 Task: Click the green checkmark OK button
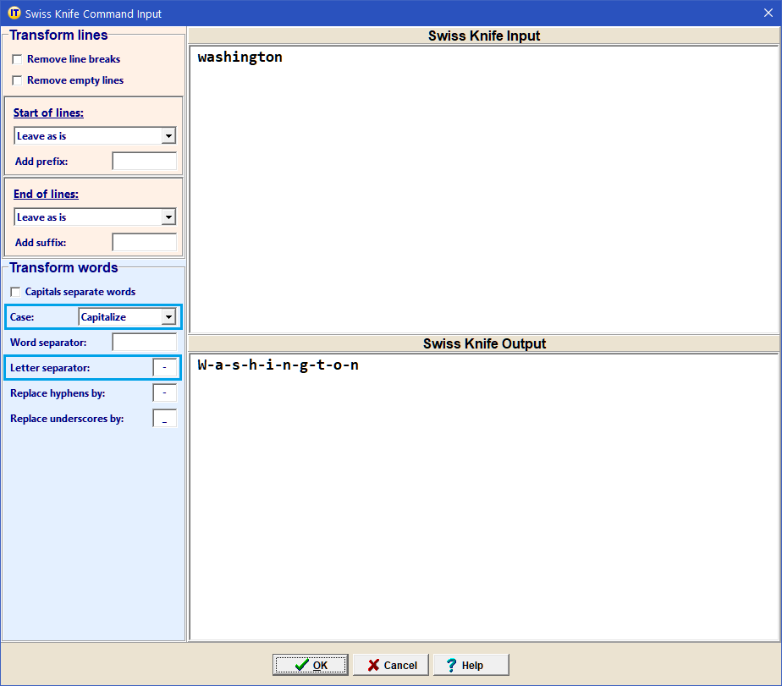click(310, 665)
